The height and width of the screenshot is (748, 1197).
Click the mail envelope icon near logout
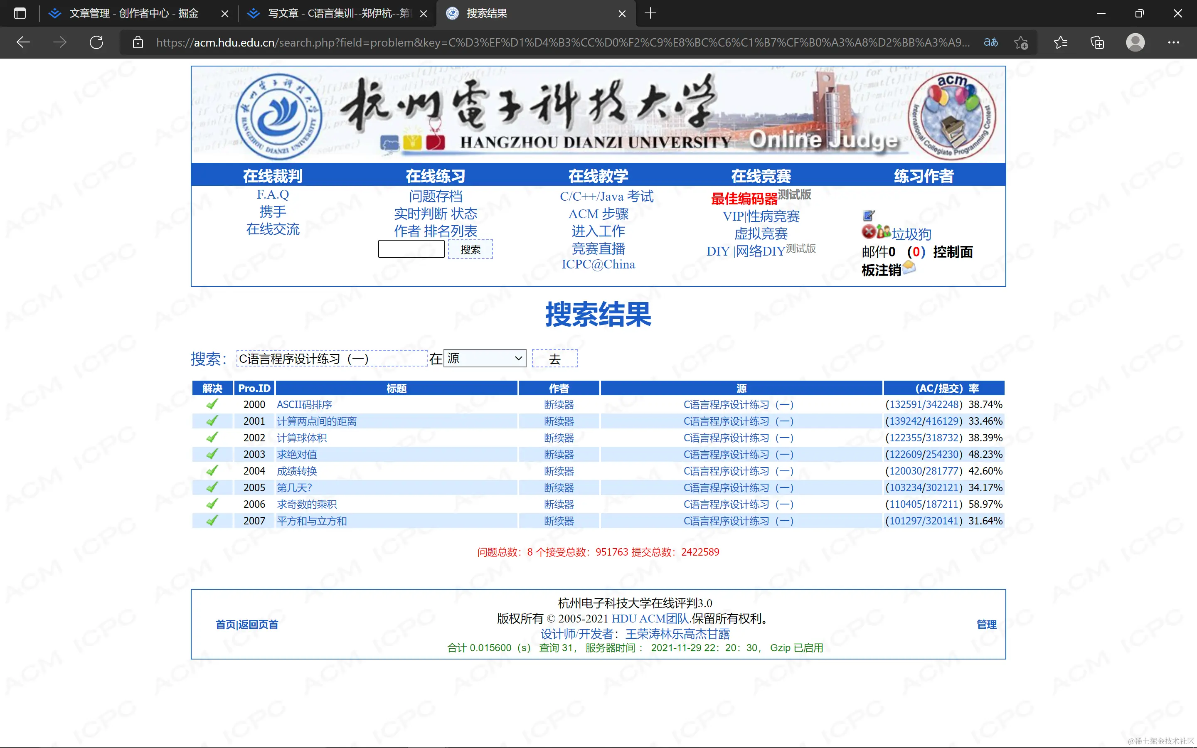pos(909,268)
